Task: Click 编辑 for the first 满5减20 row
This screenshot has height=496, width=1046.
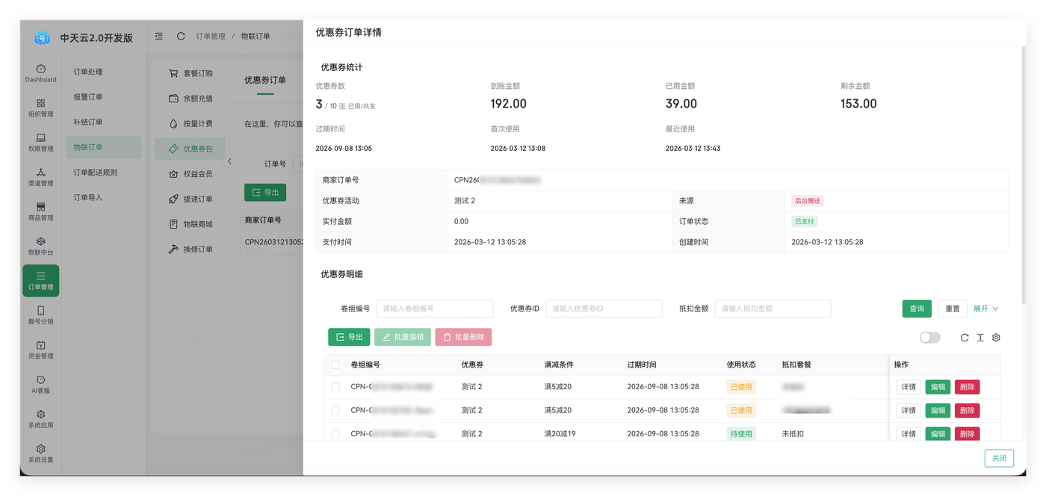Action: pyautogui.click(x=938, y=387)
